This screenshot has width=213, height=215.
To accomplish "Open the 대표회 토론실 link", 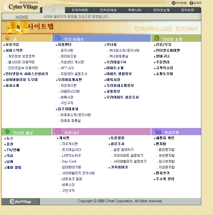I will point(70,121).
